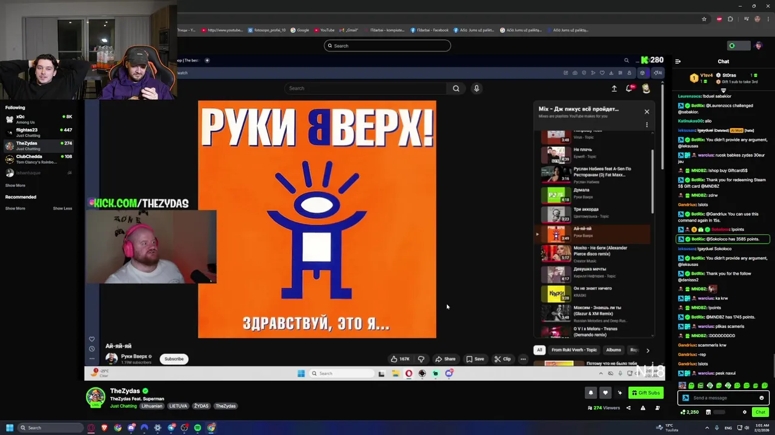Click the ŽYDAS stream tag
The height and width of the screenshot is (435, 775).
(201, 406)
